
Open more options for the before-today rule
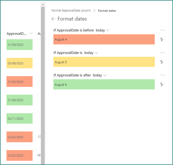point(162,30)
